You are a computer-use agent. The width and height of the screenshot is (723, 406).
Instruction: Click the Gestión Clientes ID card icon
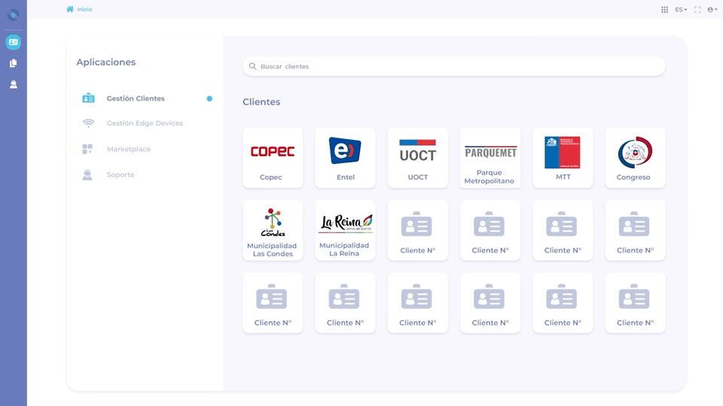tap(89, 98)
